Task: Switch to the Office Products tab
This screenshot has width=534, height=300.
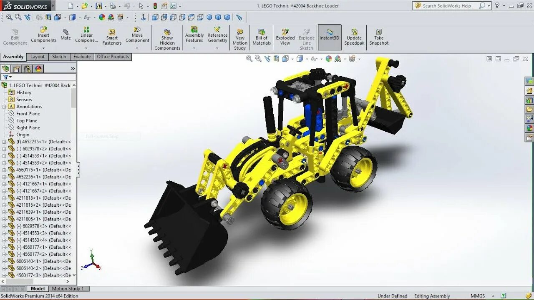Action: point(113,57)
